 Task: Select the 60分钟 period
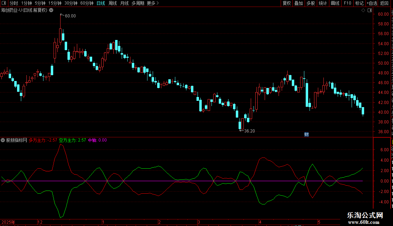click(x=87, y=3)
